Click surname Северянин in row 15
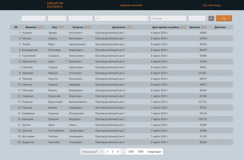244x160 pixels. point(28,114)
